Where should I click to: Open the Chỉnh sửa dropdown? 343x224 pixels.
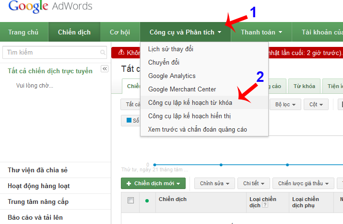[214, 183]
